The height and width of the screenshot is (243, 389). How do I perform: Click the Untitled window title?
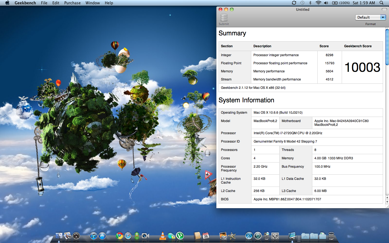point(303,9)
